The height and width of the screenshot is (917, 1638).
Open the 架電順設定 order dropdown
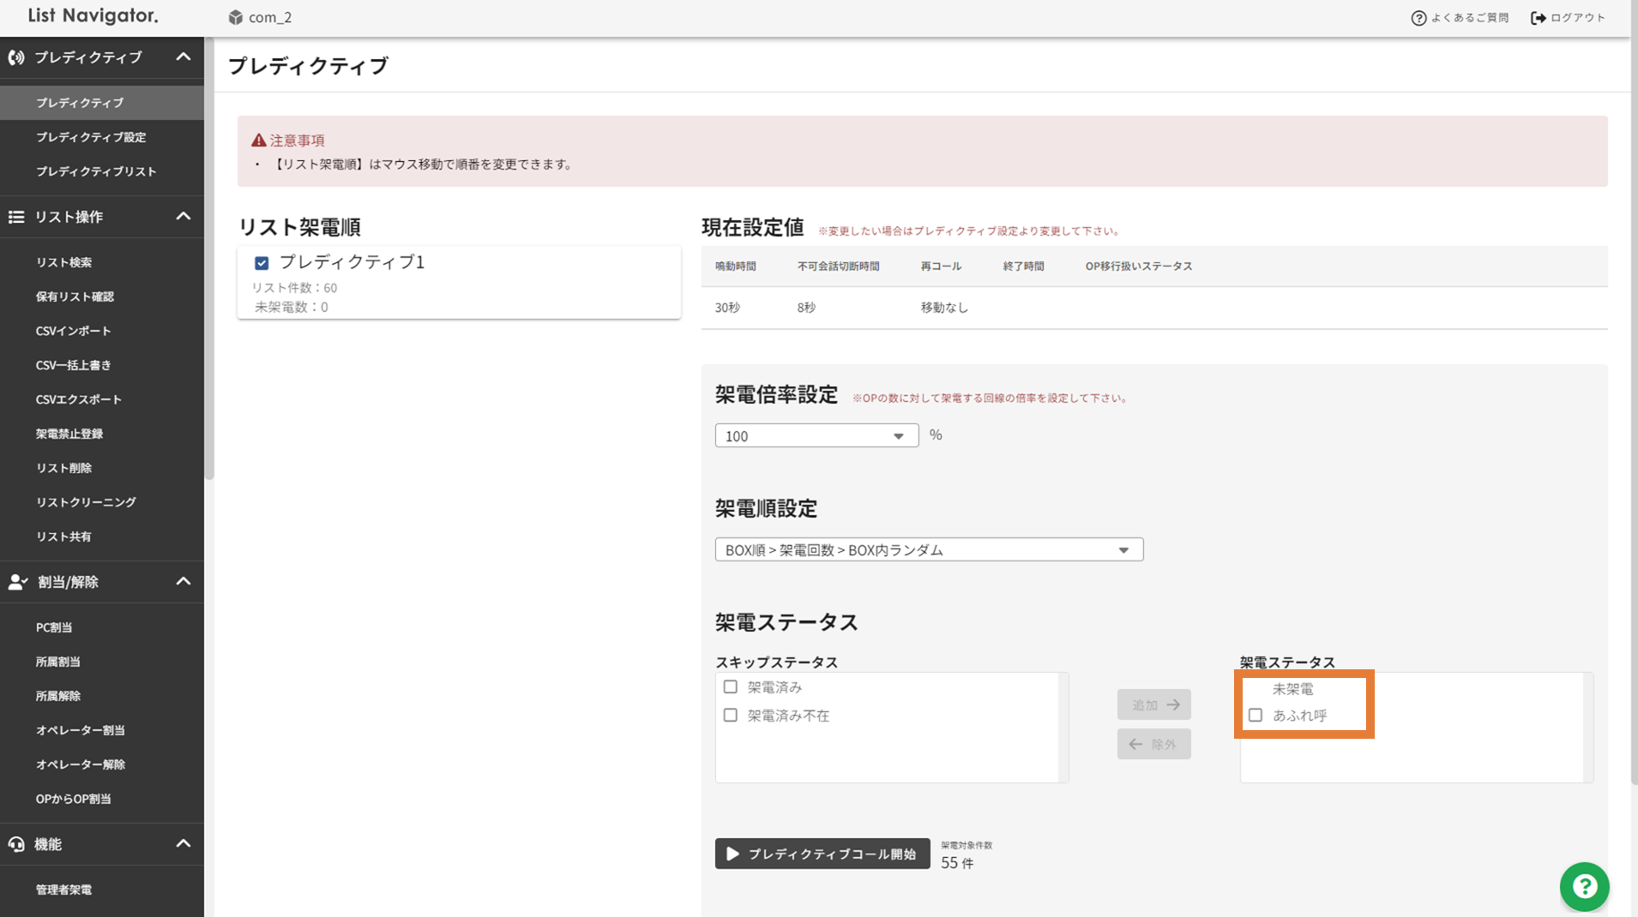point(929,549)
